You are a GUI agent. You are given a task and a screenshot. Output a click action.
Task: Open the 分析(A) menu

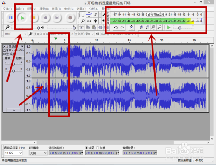[x=94, y=9]
